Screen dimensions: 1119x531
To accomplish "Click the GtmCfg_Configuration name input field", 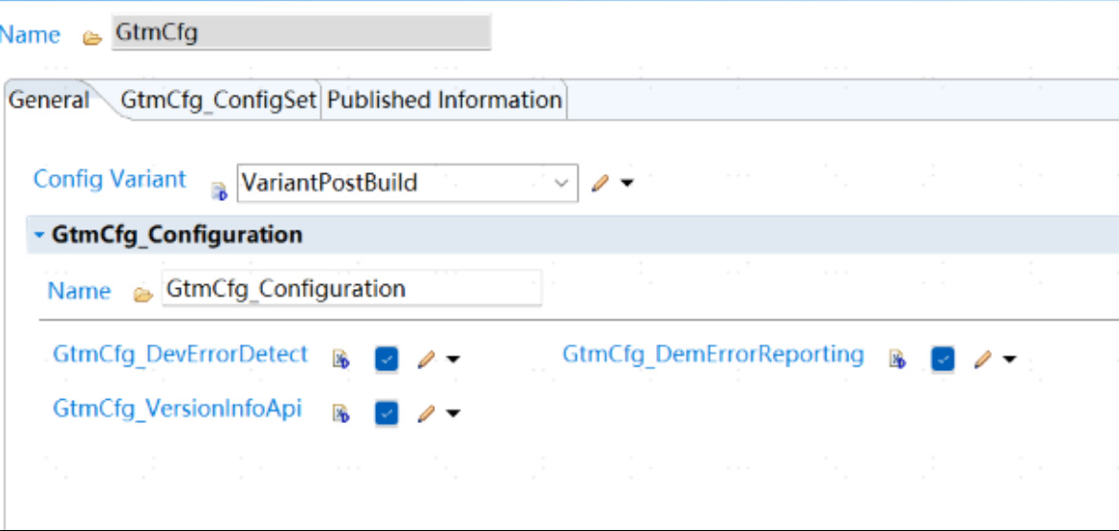I will (x=352, y=288).
